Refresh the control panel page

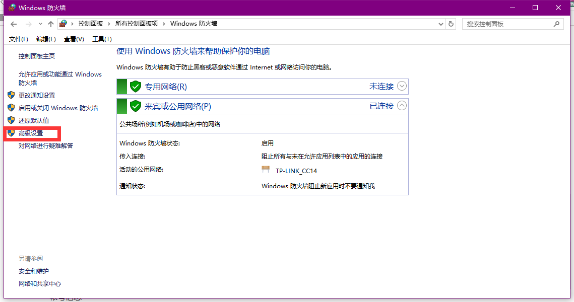pos(451,24)
